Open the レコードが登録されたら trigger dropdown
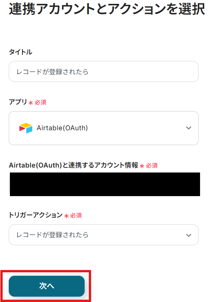The image size is (216, 302). [x=104, y=235]
